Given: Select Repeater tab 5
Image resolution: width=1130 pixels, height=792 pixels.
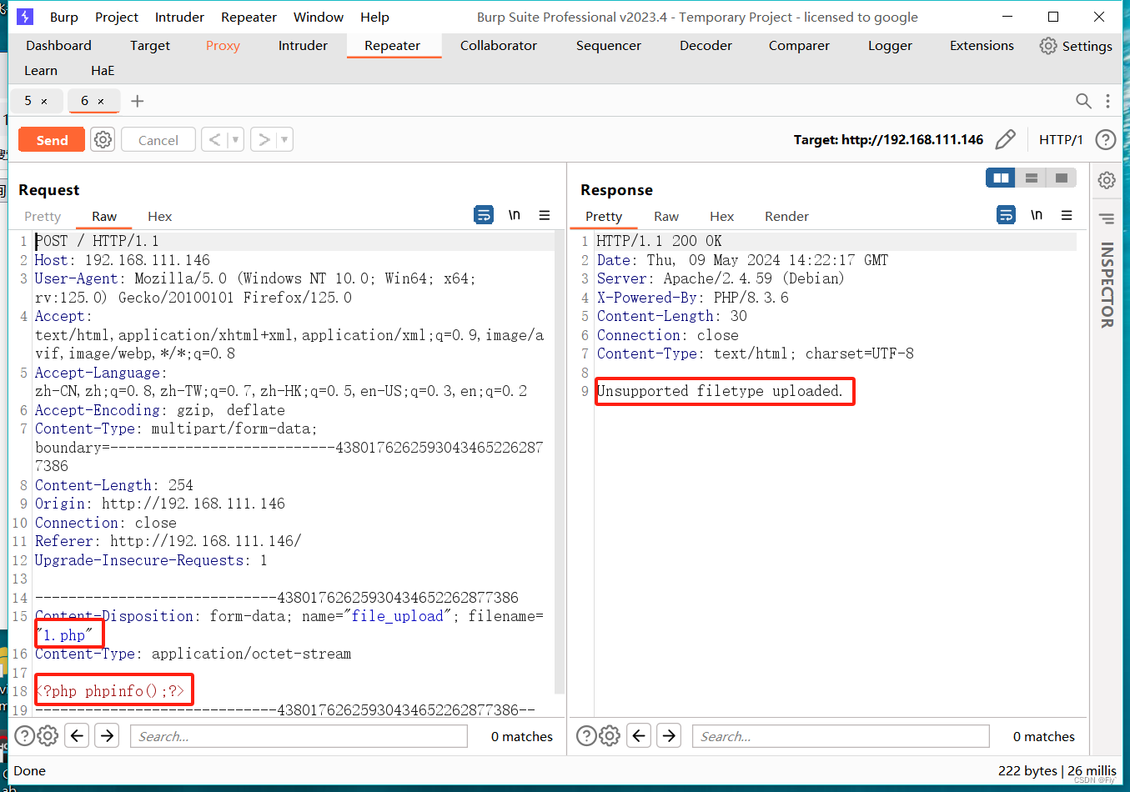Looking at the screenshot, I should [36, 101].
